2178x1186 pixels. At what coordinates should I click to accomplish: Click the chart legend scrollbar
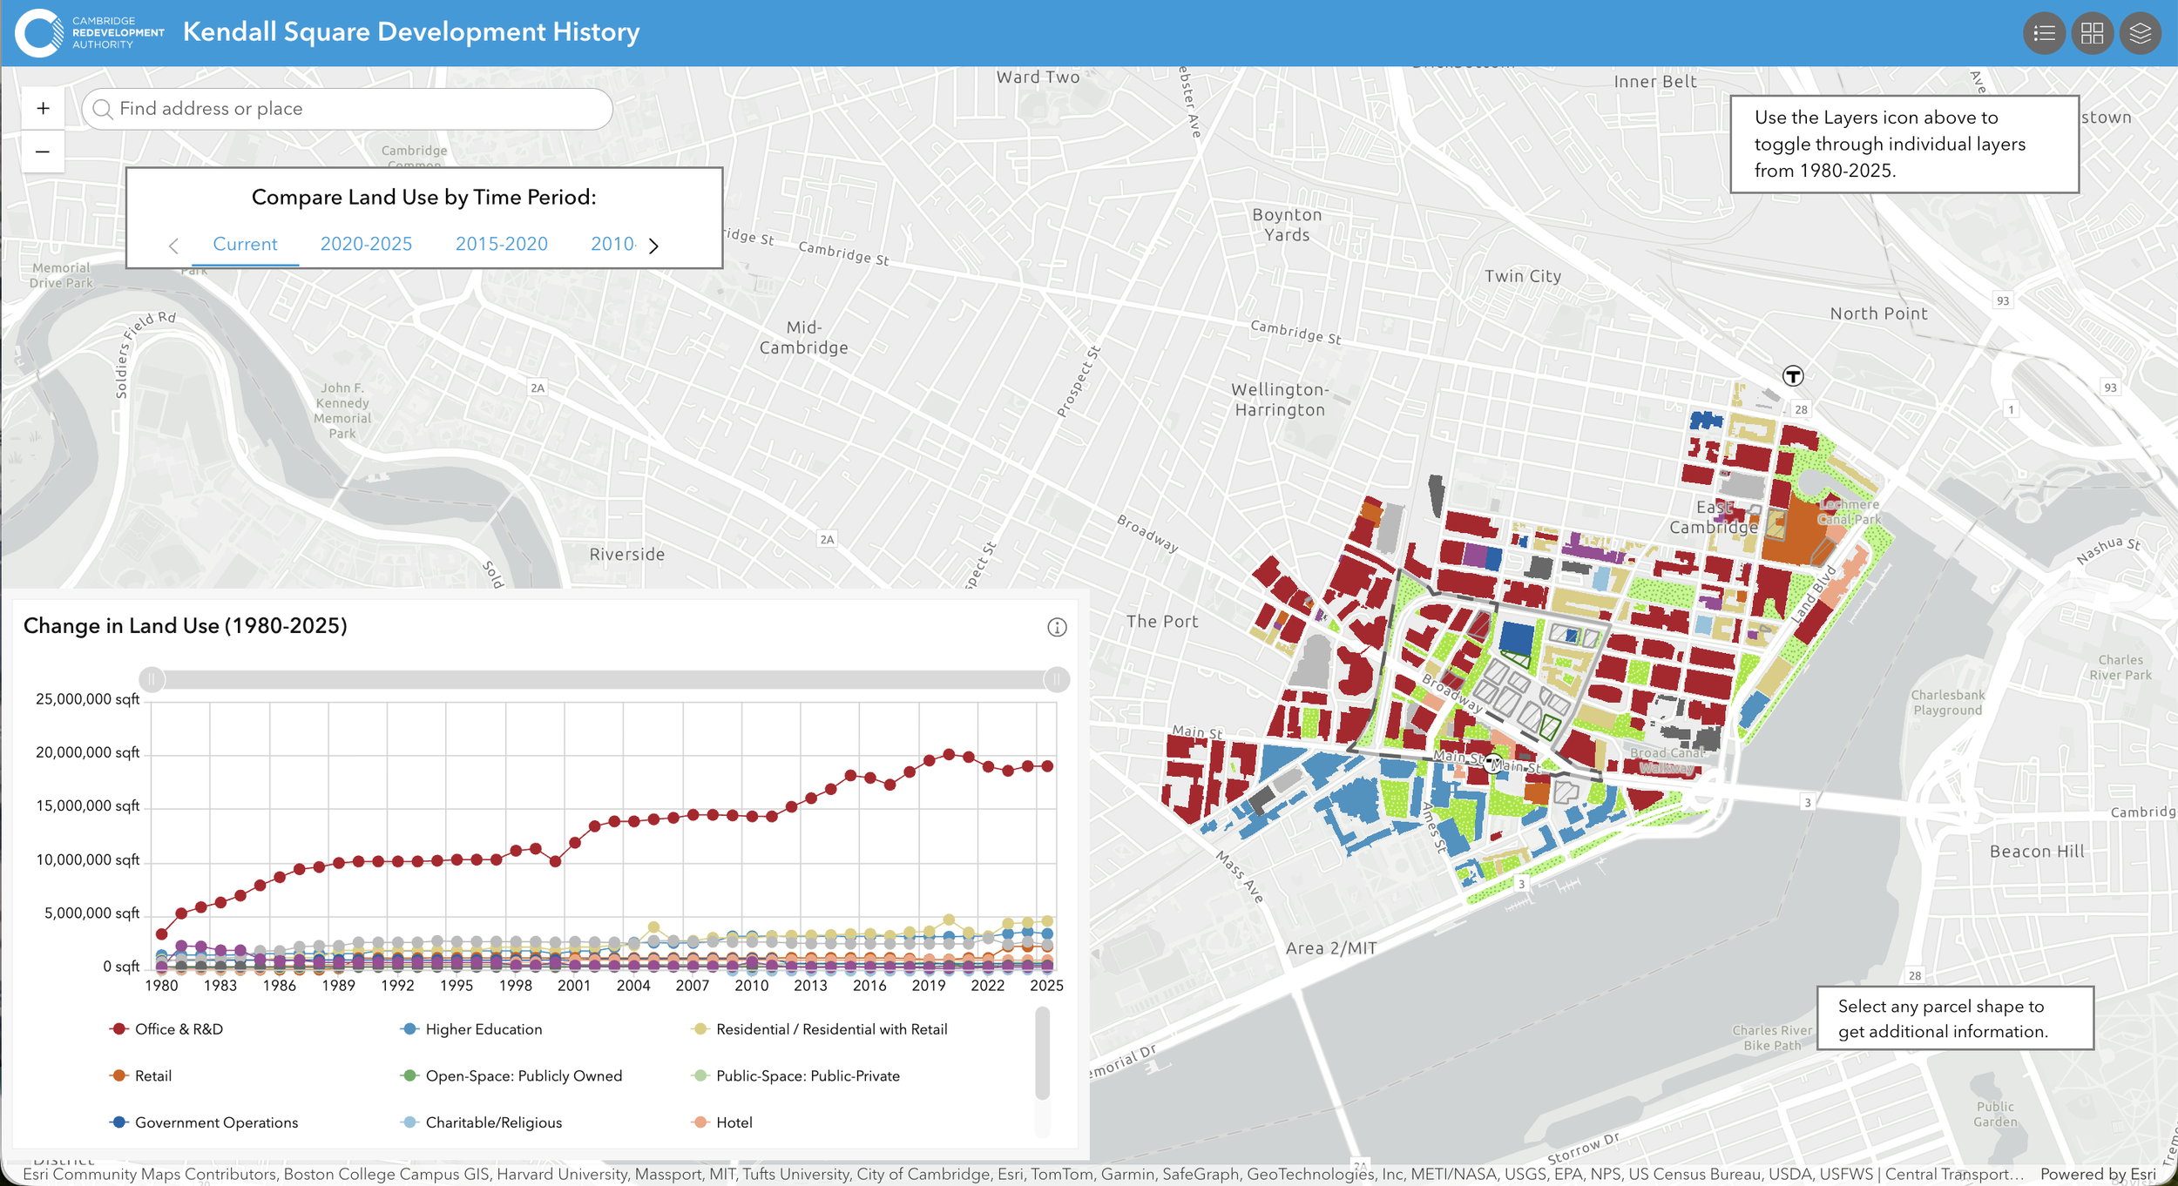tap(1043, 1053)
